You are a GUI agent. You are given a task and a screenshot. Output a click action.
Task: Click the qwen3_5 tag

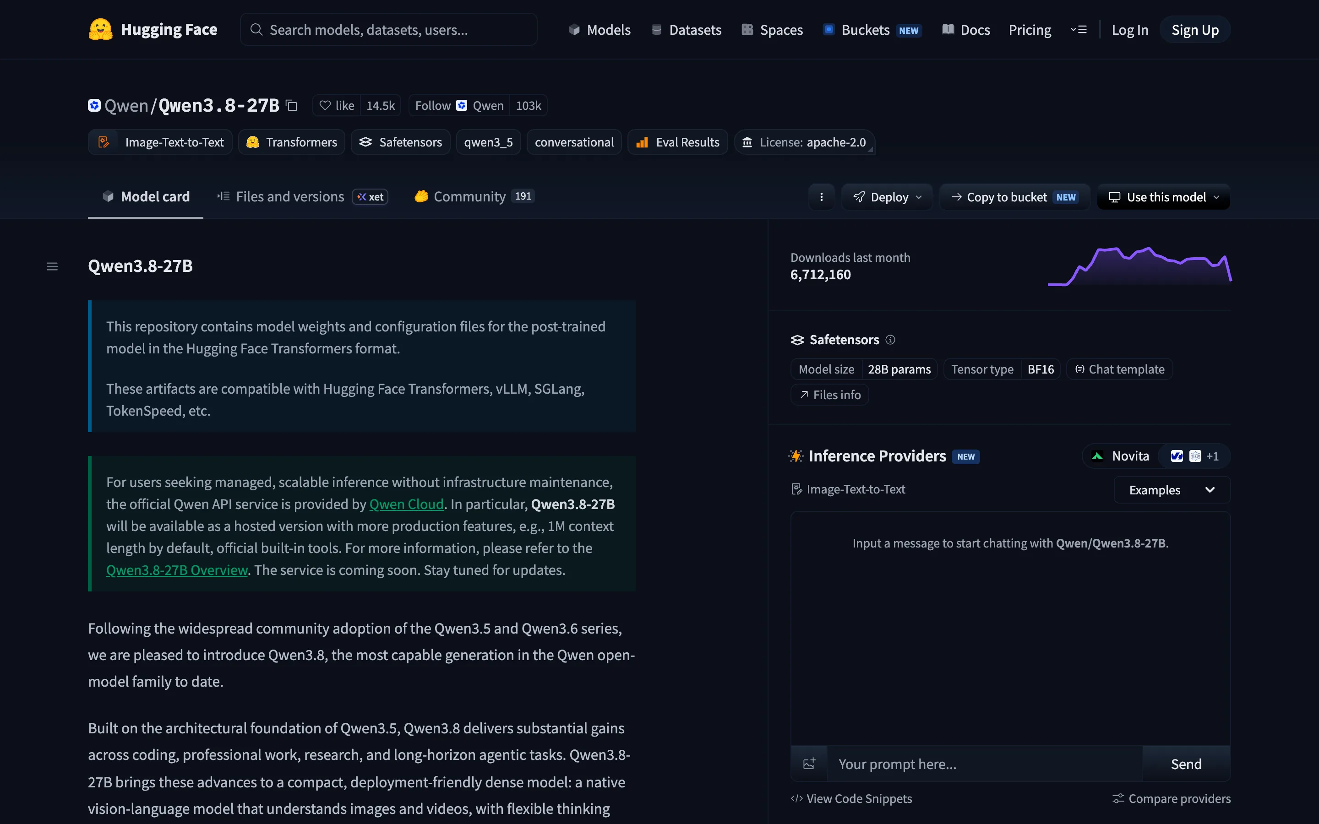(x=488, y=142)
